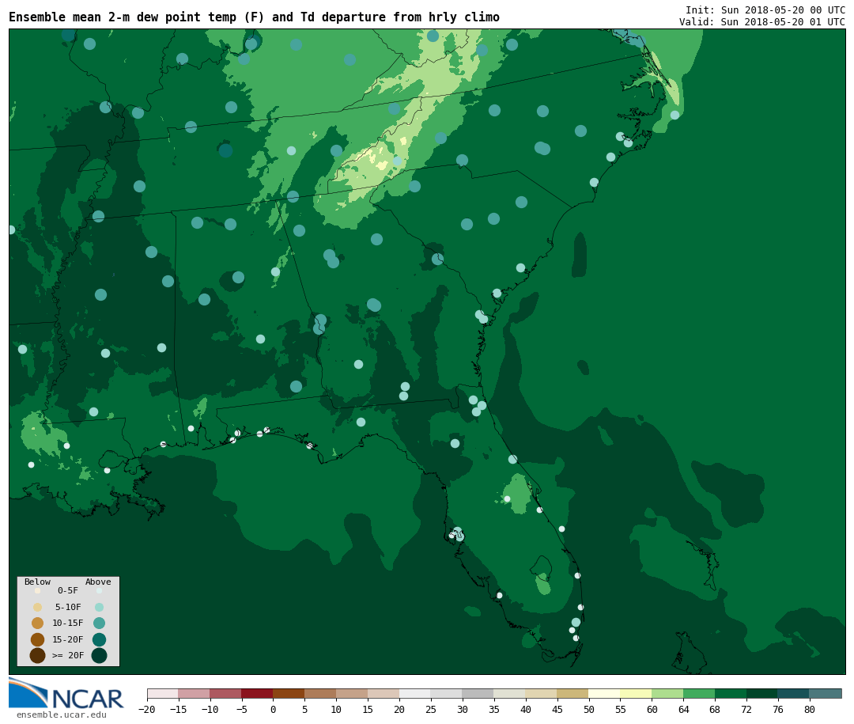Screen dimensions: 854x724
Task: Click the below 5-10F tan legend dot
Action: (x=38, y=608)
